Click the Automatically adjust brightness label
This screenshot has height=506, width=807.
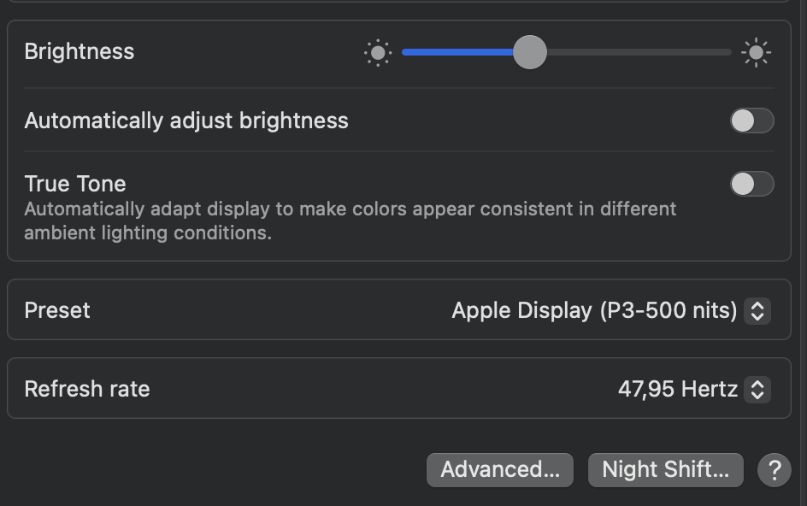pos(186,121)
